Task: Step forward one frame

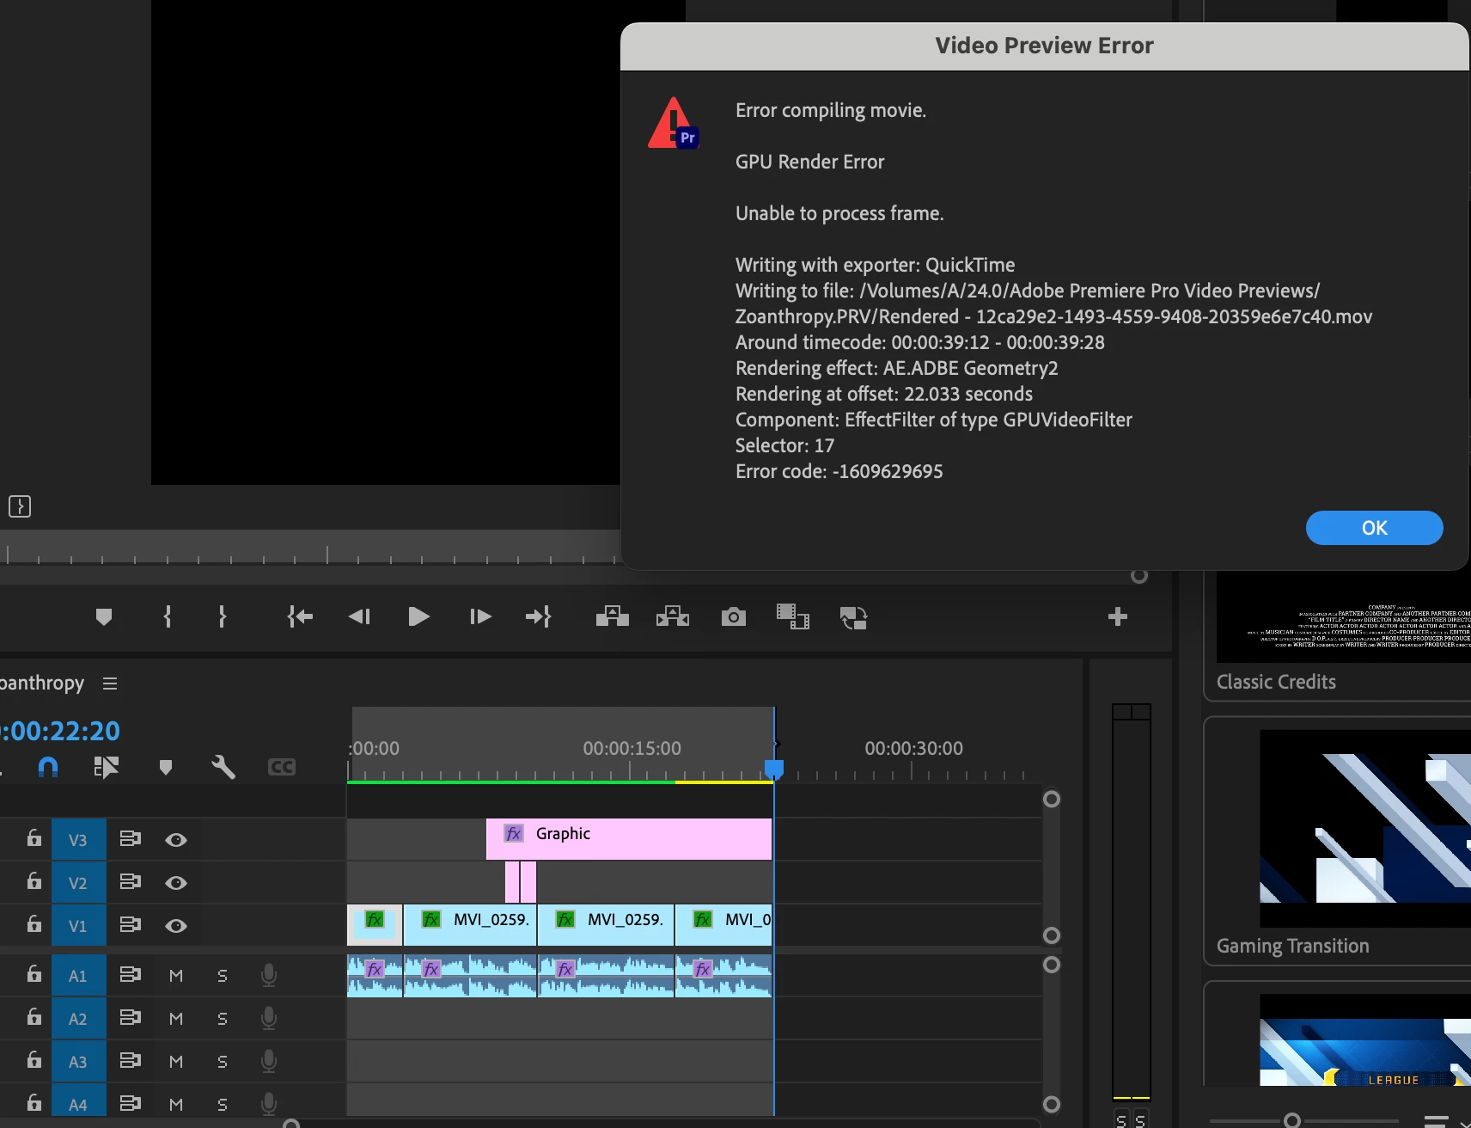Action: [x=480, y=616]
